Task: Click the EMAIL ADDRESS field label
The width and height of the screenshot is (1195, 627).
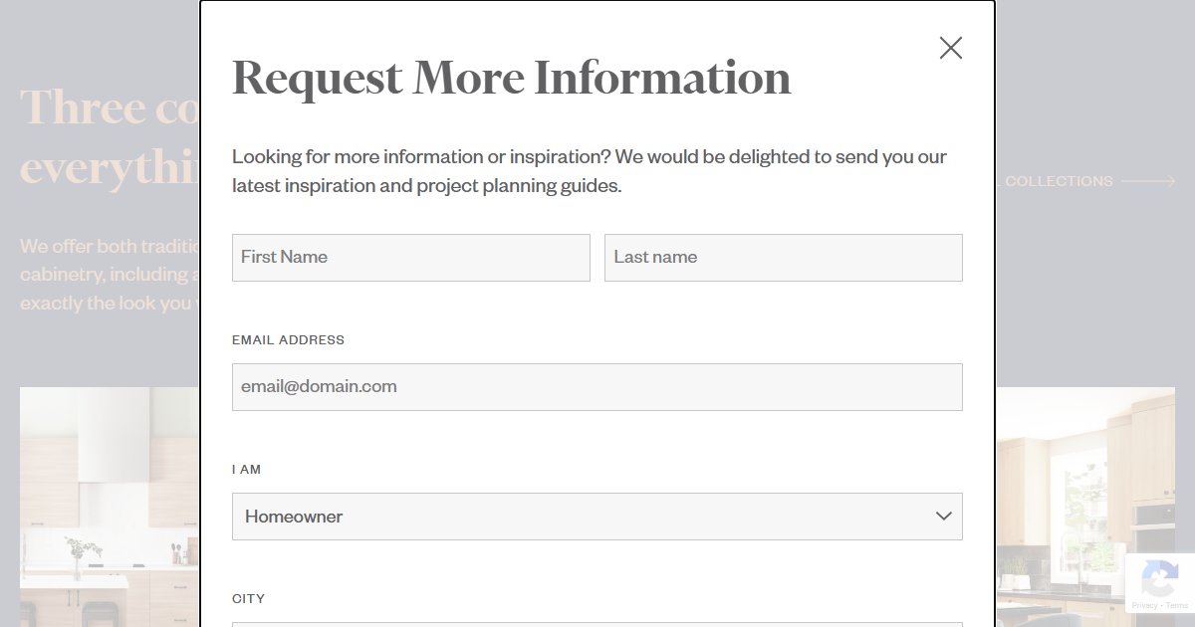Action: click(288, 339)
